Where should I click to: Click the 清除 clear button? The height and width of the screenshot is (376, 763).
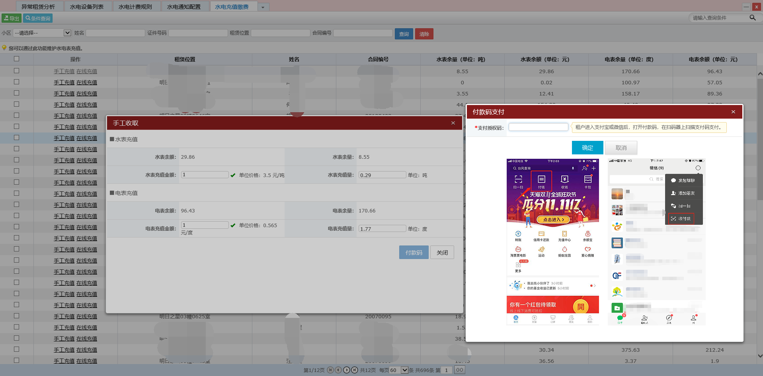(x=424, y=34)
